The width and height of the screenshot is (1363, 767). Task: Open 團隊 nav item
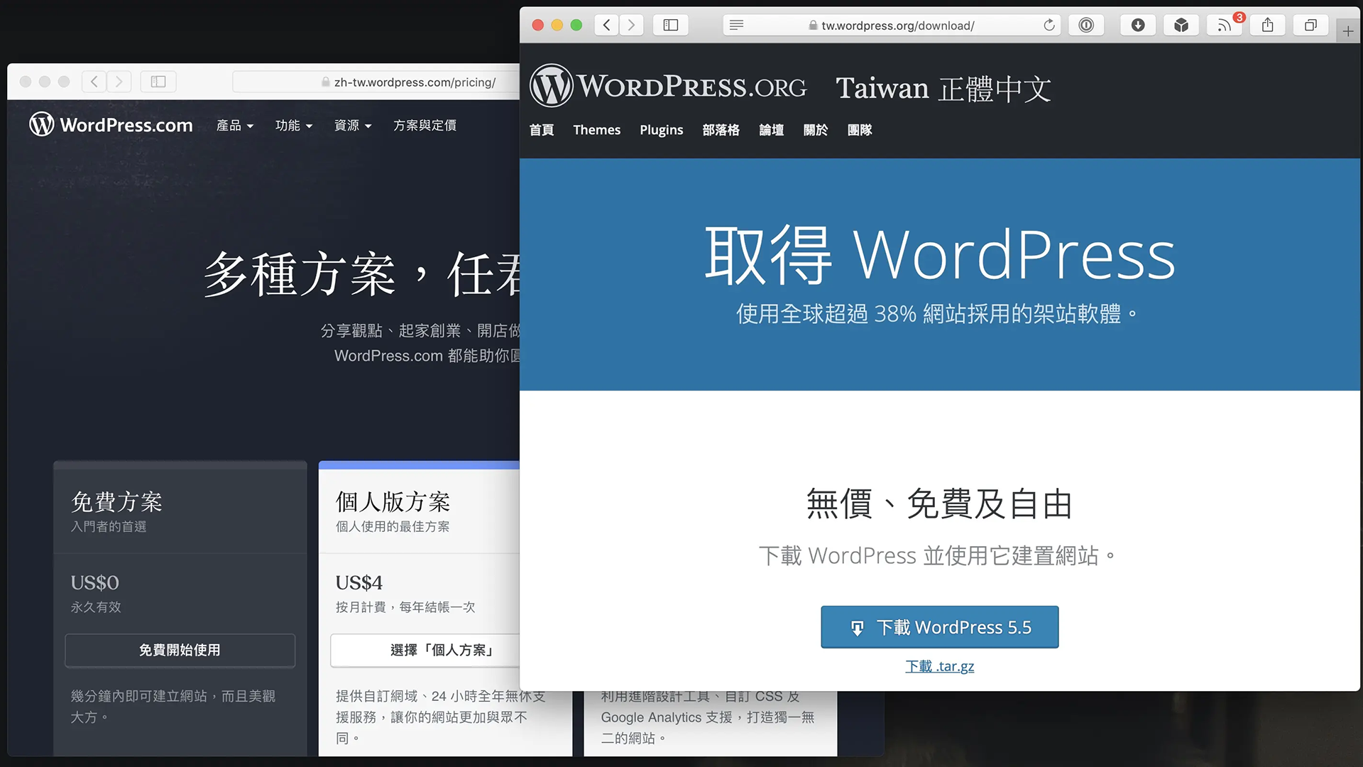[860, 130]
